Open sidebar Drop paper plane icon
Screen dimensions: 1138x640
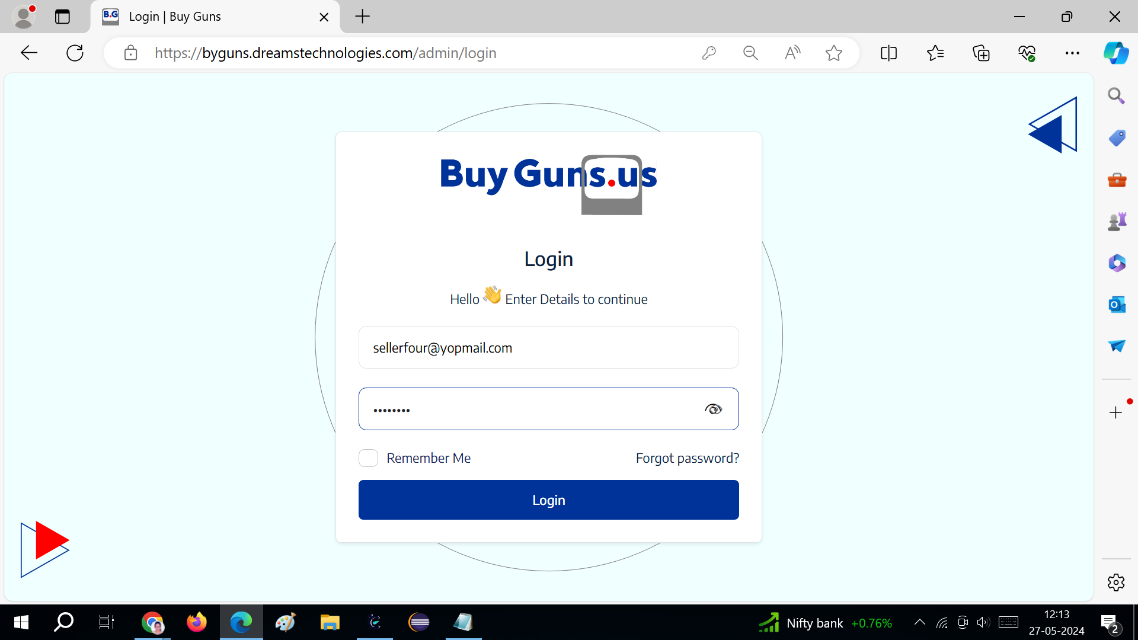point(1117,345)
